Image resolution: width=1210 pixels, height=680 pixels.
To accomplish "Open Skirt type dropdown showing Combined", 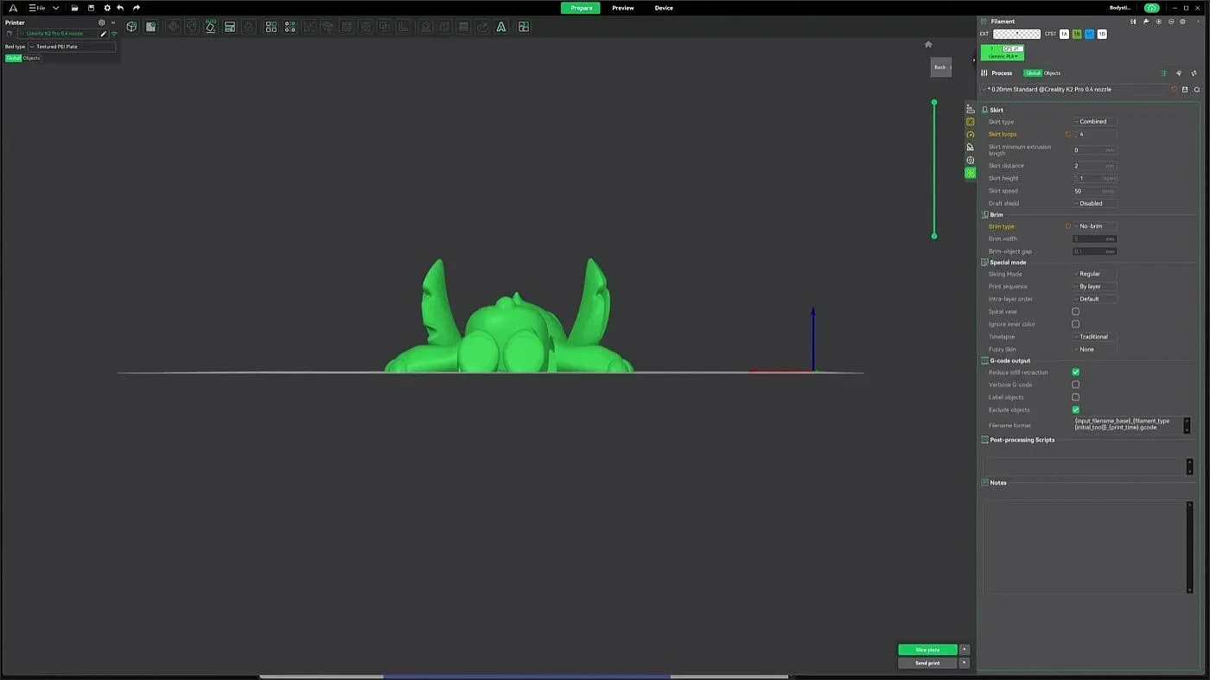I will [1094, 122].
